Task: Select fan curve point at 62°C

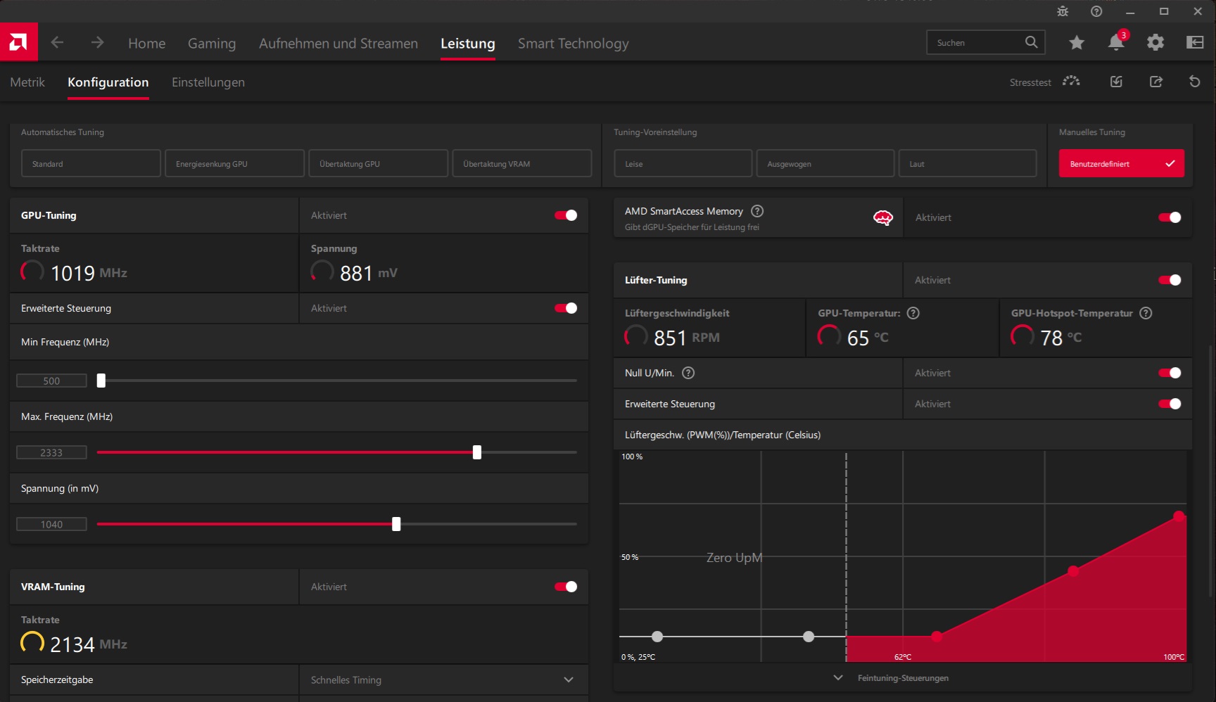Action: point(937,637)
